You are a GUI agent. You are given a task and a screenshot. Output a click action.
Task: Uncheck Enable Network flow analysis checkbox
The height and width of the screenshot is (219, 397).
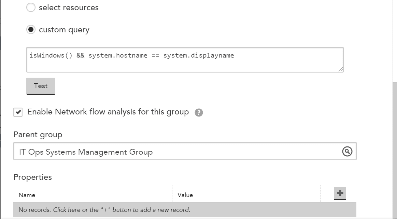(x=18, y=112)
